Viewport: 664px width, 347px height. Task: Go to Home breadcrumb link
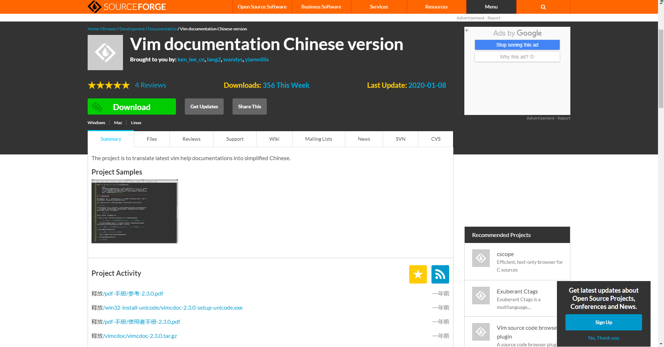coord(93,29)
